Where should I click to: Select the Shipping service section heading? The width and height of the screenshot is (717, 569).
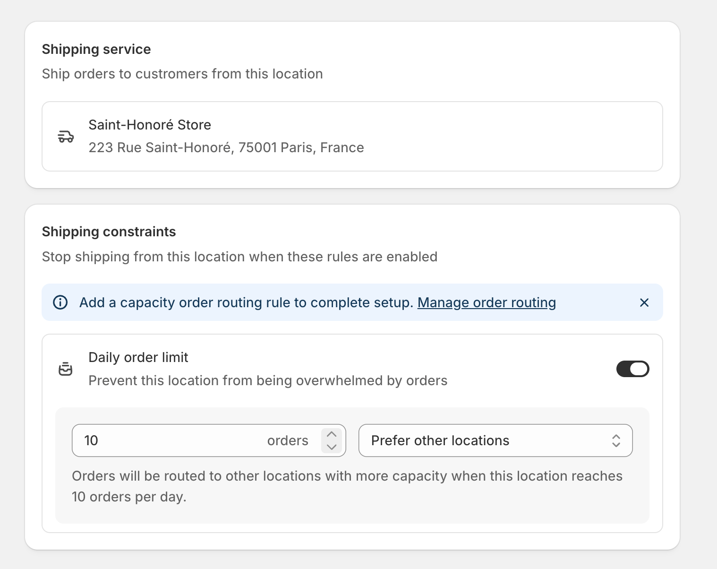click(x=96, y=49)
